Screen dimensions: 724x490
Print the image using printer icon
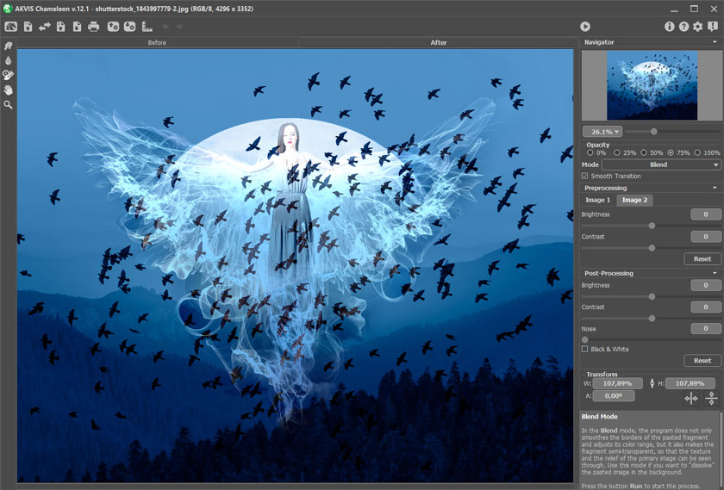94,27
